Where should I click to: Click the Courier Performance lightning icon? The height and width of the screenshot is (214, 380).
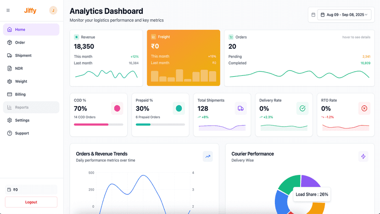pyautogui.click(x=363, y=157)
